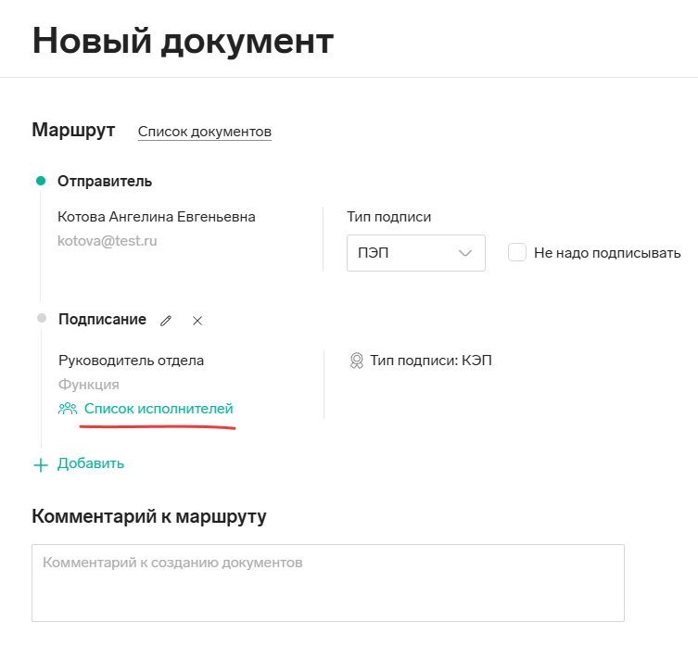Click the Руководитель отдела signer name

pos(132,361)
